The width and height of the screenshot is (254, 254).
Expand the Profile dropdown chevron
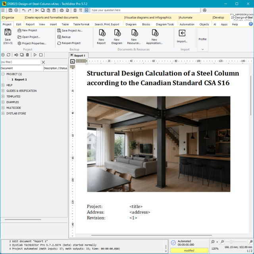click(203, 49)
